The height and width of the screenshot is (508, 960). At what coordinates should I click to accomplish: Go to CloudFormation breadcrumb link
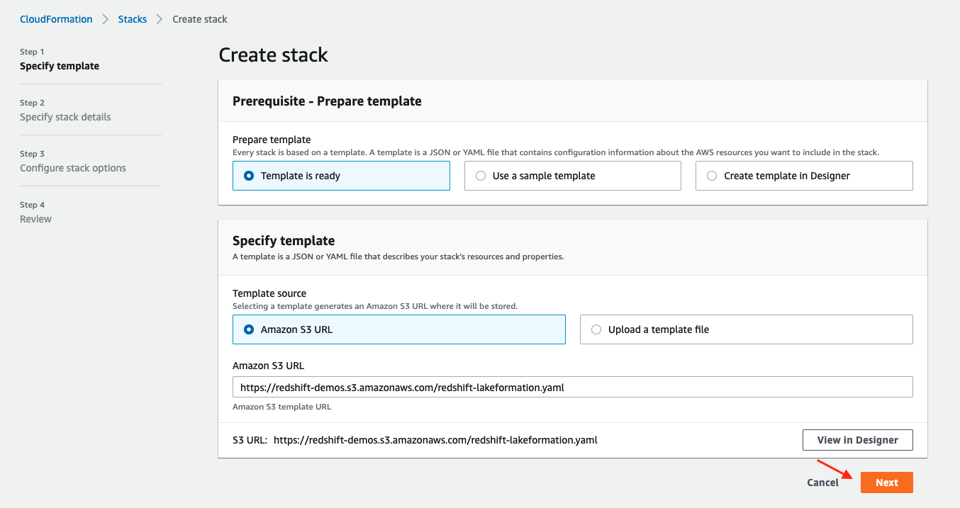coord(56,19)
